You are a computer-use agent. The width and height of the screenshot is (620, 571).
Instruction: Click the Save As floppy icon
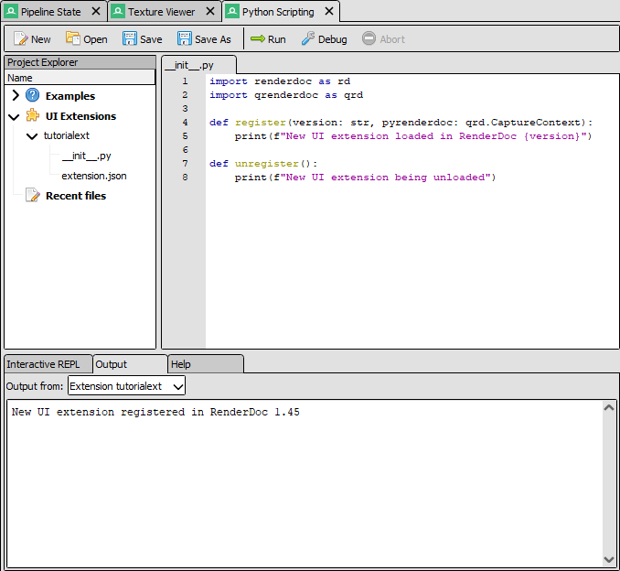[x=184, y=38]
